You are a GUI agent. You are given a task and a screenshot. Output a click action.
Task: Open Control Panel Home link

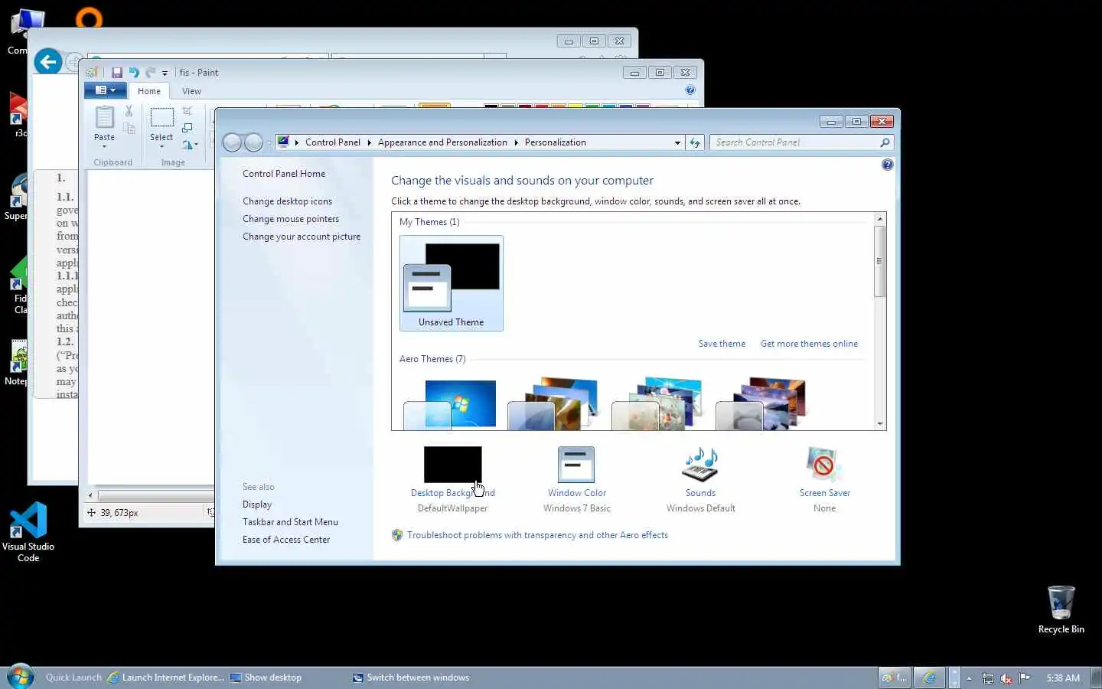[x=284, y=174]
